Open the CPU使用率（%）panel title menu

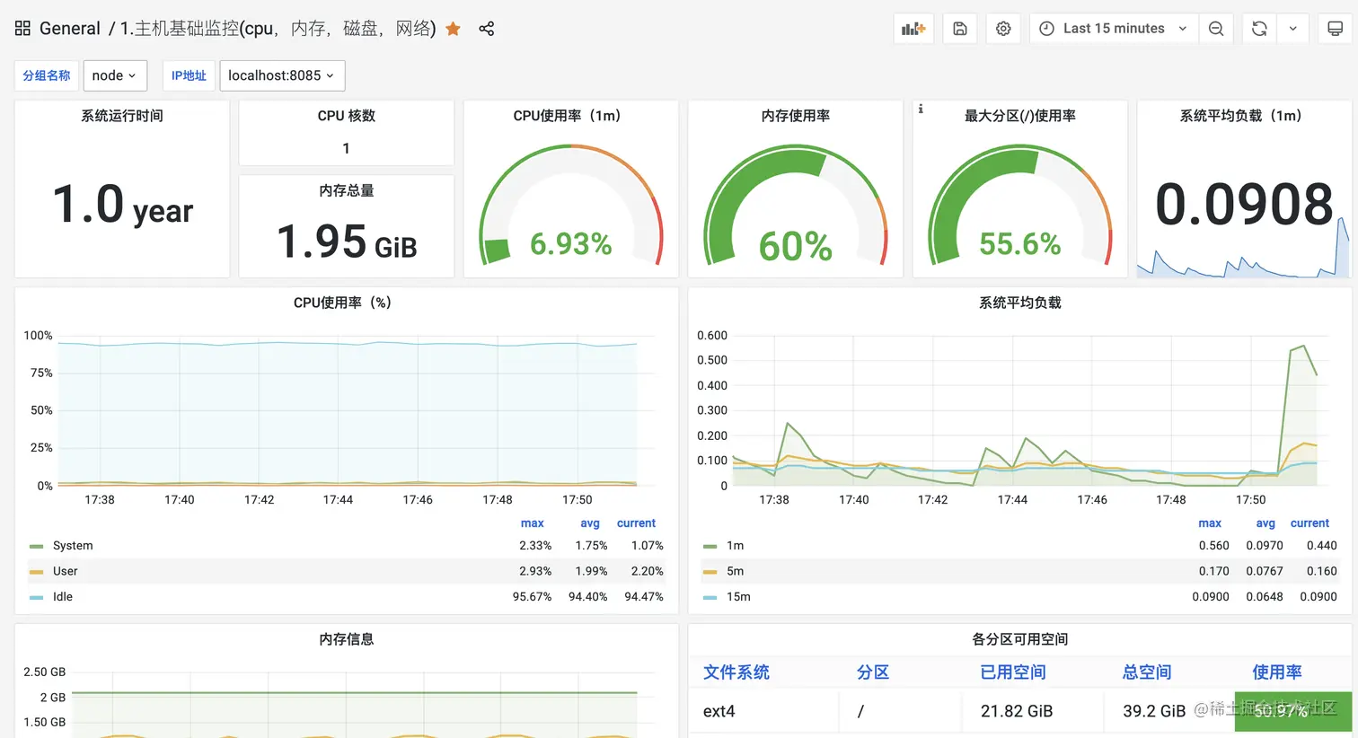pyautogui.click(x=342, y=303)
